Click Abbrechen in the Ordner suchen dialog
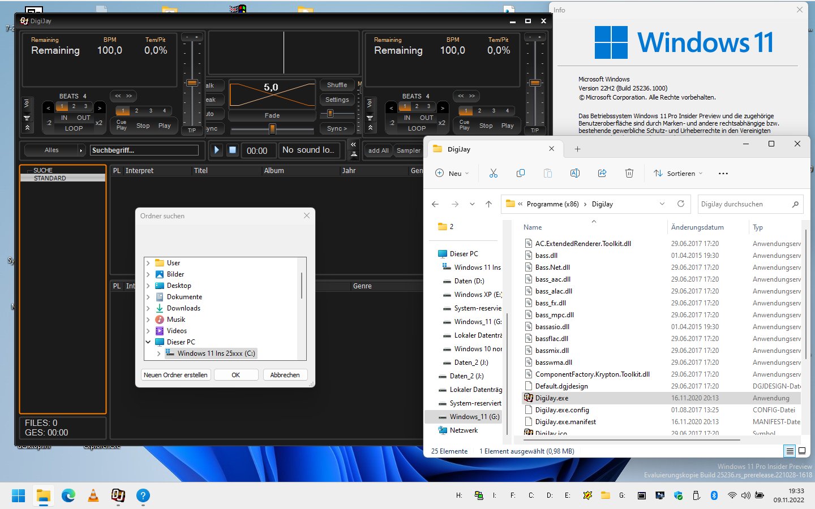This screenshot has height=509, width=815. pos(285,375)
